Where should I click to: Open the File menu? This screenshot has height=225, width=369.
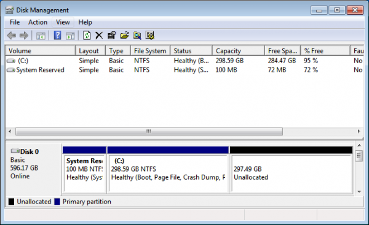15,22
